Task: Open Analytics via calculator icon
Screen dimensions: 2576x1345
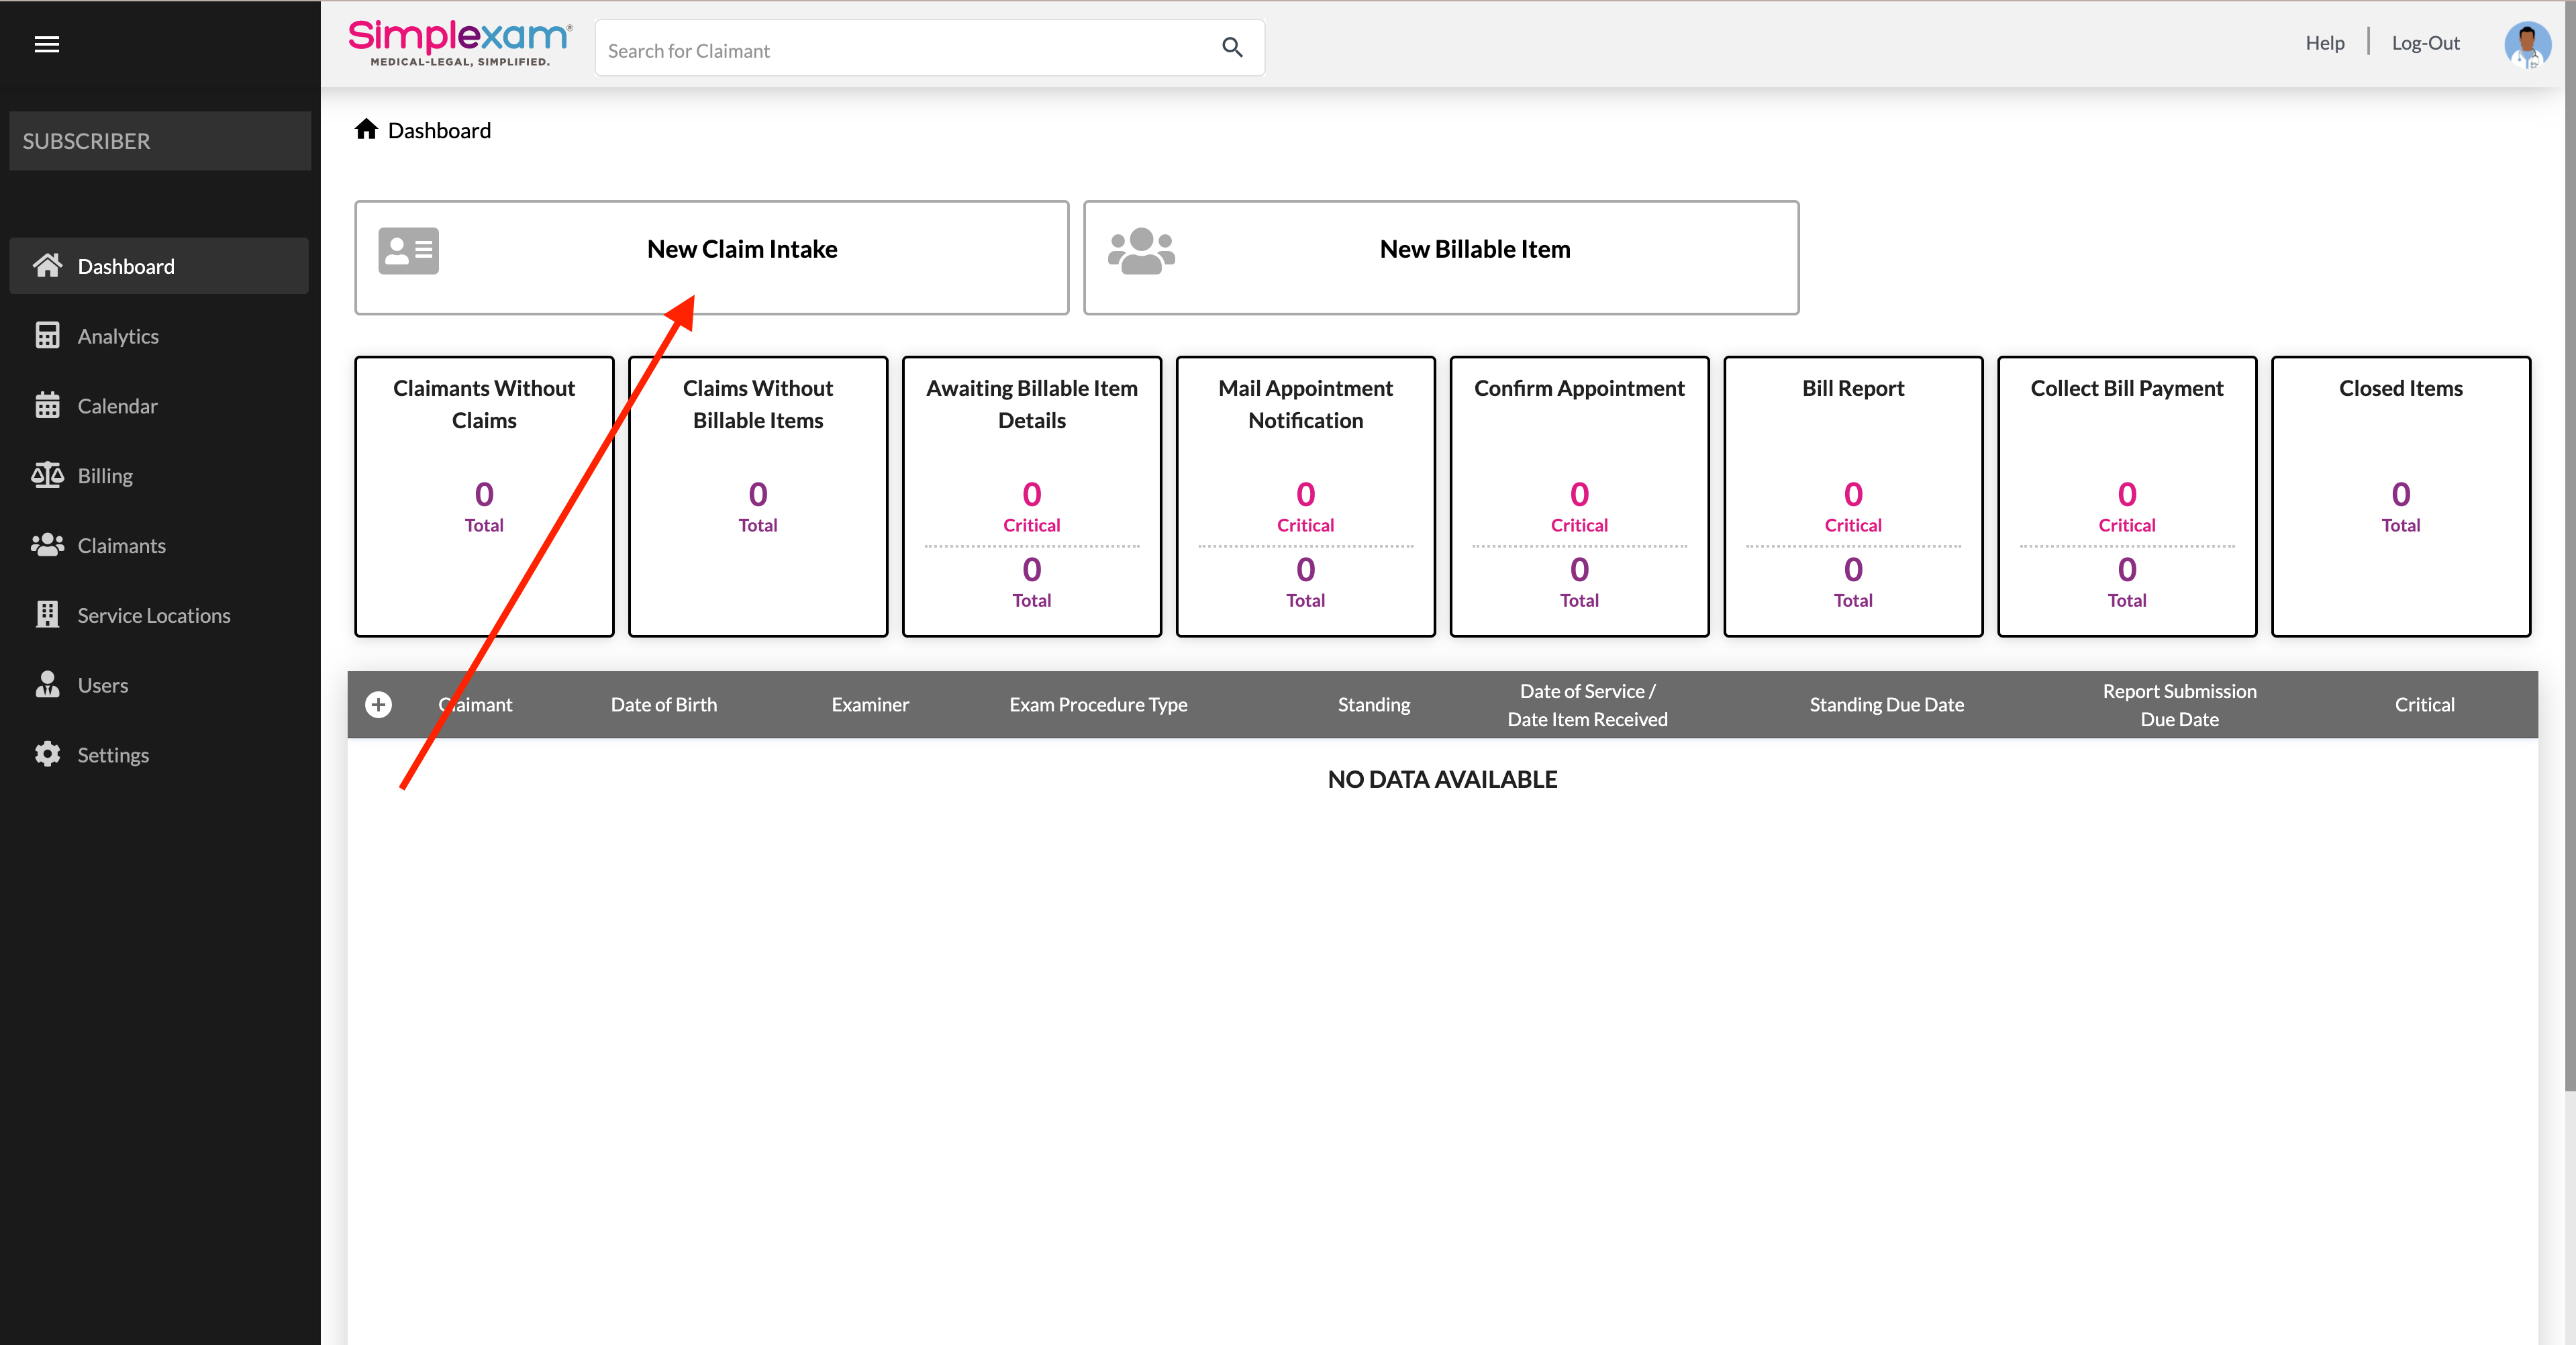Action: tap(47, 336)
